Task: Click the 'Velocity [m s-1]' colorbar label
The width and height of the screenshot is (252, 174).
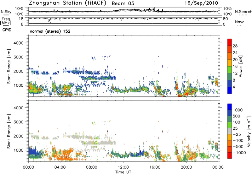Action: tap(249, 131)
